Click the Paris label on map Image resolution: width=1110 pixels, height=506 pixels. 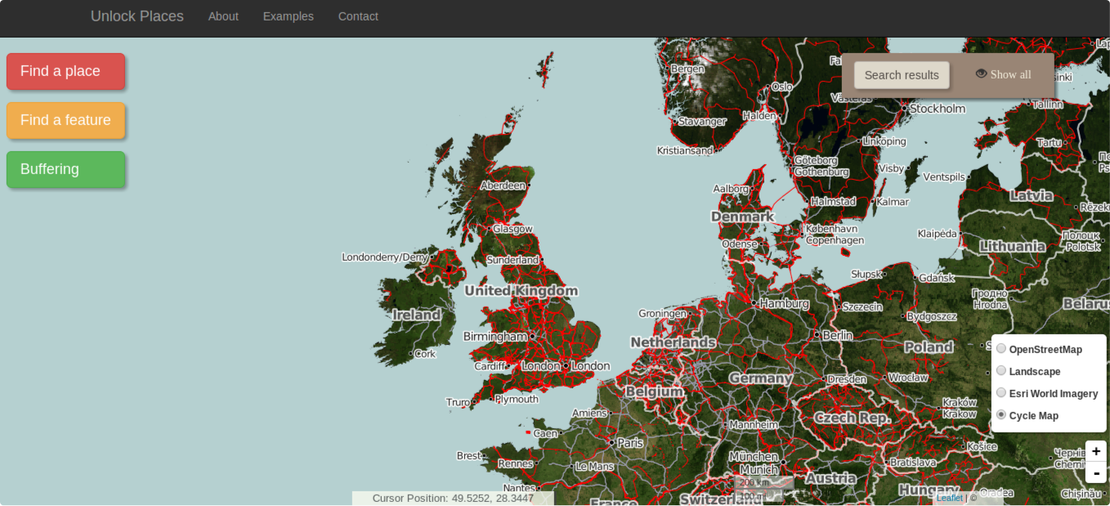(630, 443)
